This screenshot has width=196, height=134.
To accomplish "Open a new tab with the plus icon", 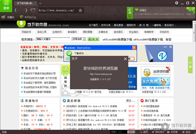I will [41, 4].
